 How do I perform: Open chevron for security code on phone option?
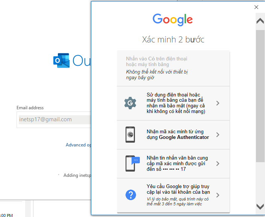click(x=218, y=103)
